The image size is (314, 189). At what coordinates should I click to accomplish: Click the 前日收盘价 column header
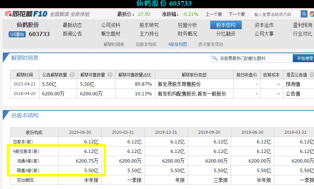pos(247,75)
